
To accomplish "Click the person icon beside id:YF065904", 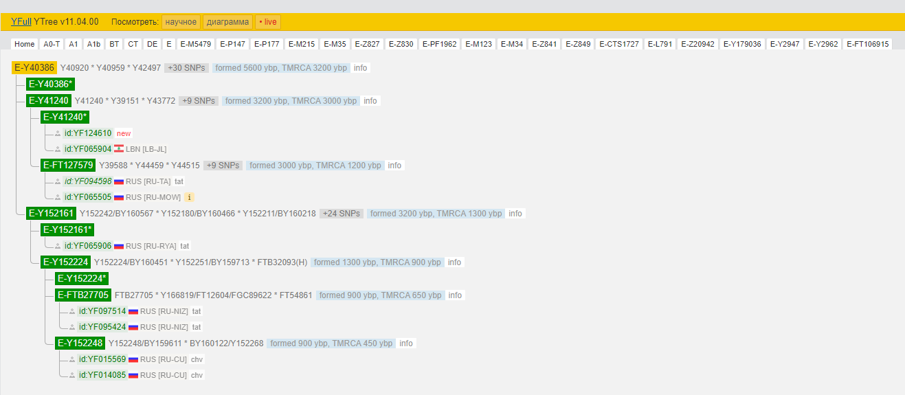I will click(58, 150).
